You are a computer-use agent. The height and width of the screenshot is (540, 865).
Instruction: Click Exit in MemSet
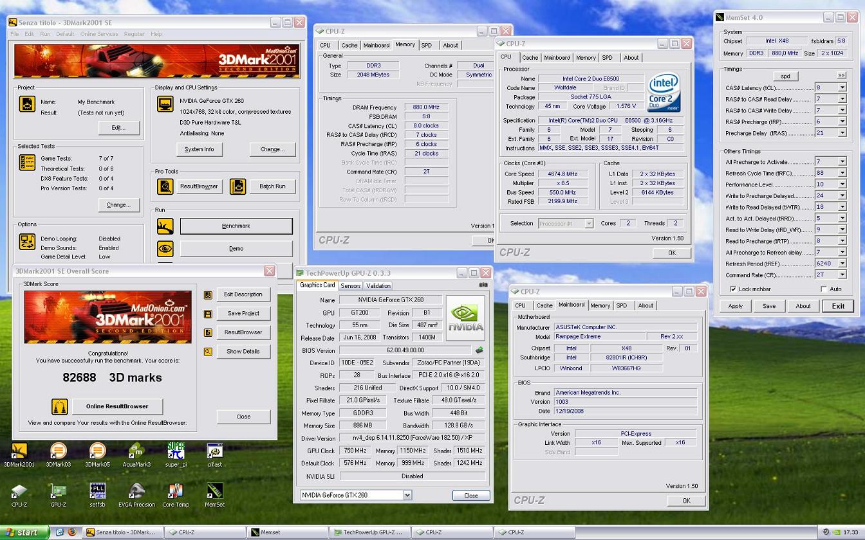(x=838, y=306)
